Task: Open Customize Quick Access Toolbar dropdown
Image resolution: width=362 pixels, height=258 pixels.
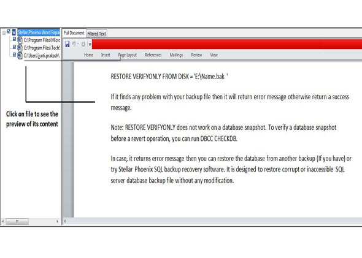Action: click(90, 44)
